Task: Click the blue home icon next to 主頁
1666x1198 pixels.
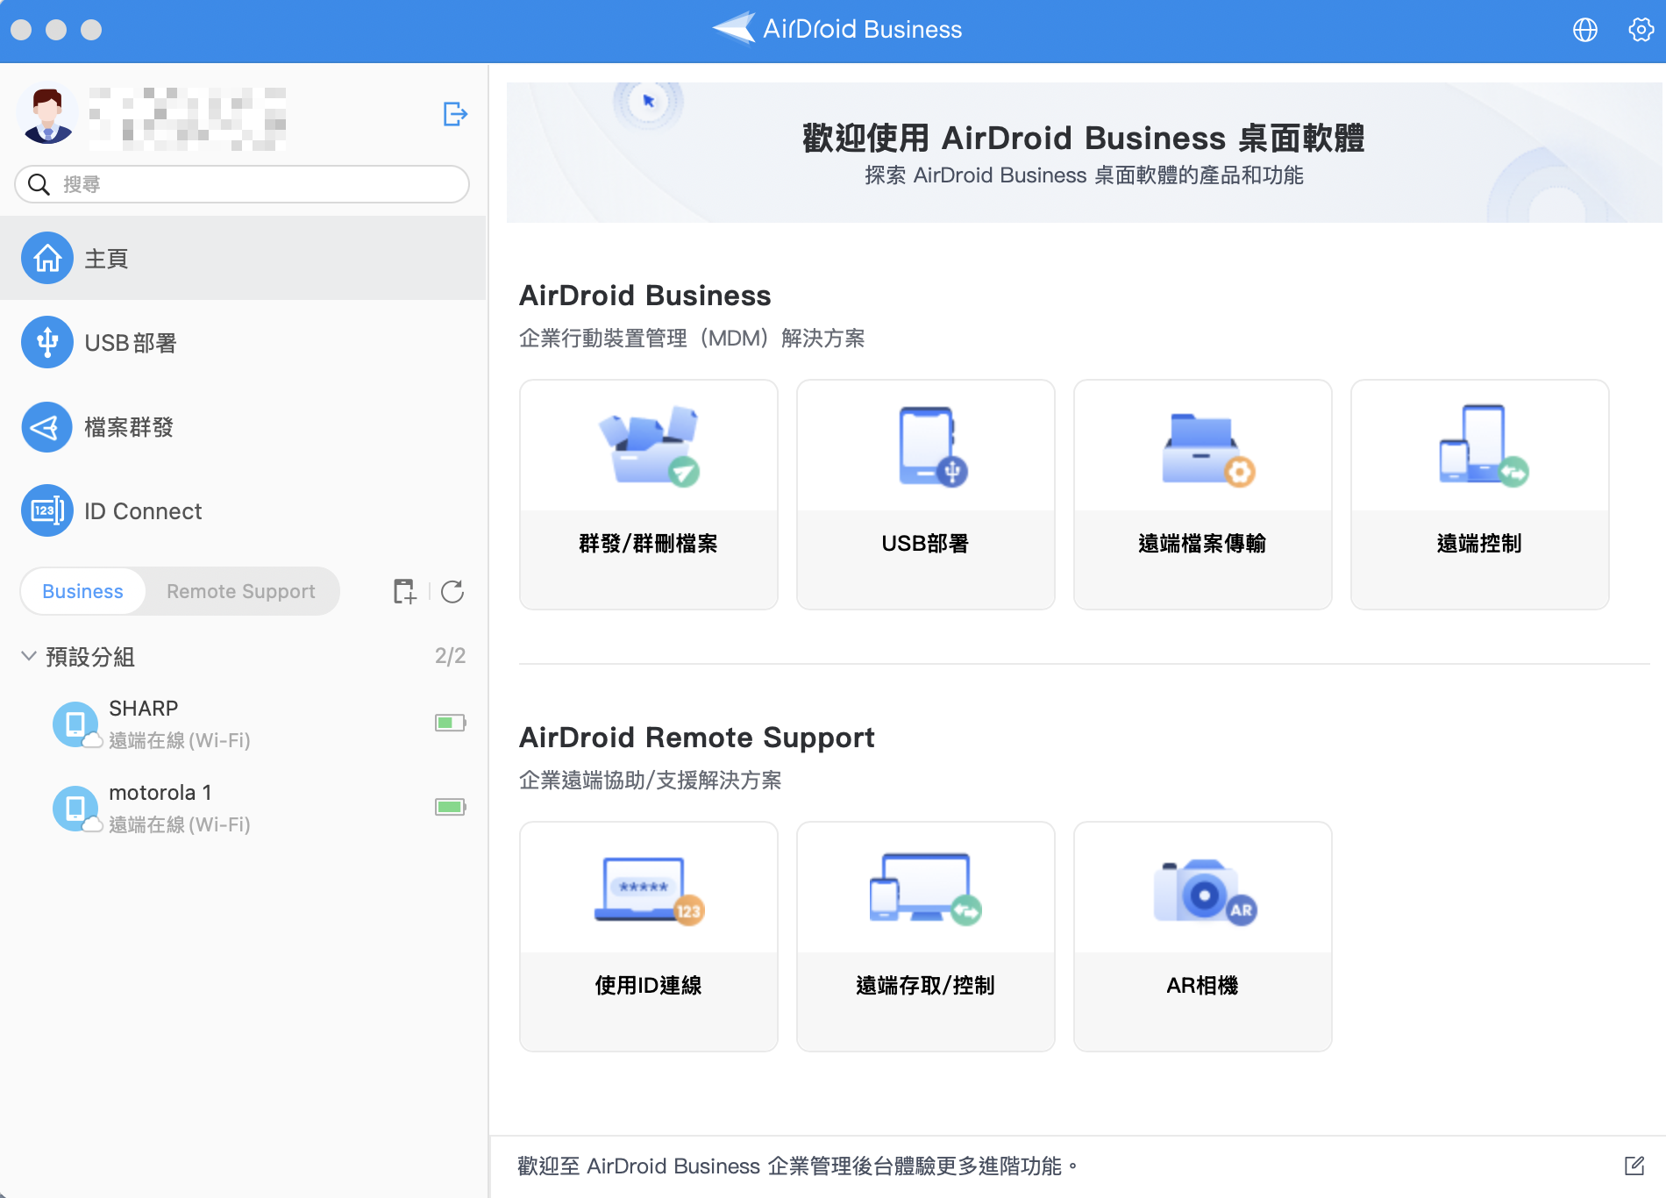Action: coord(47,258)
